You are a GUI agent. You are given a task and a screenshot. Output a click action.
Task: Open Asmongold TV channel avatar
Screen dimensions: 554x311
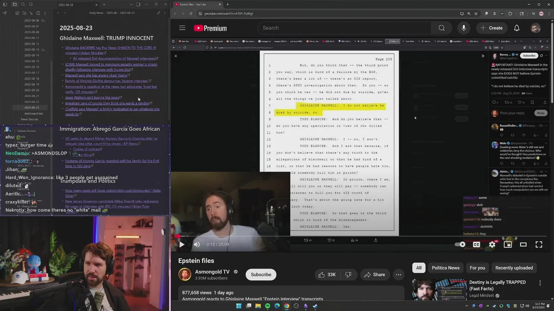(x=185, y=274)
